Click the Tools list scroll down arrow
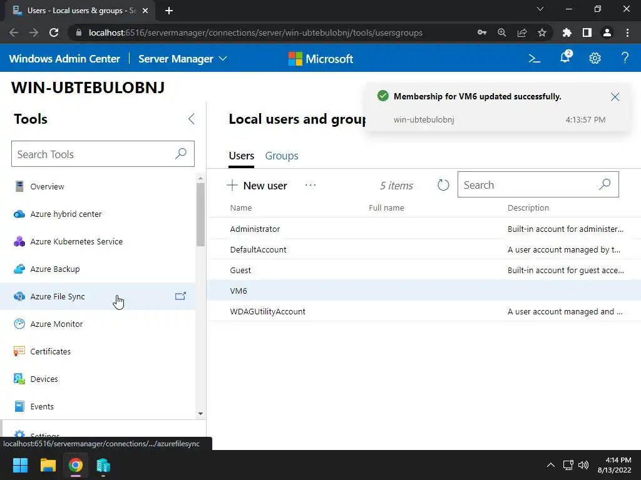This screenshot has width=641, height=480. 200,414
